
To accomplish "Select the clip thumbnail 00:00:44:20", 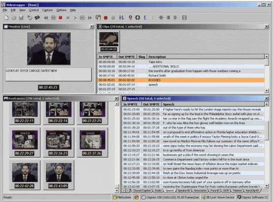I will pyautogui.click(x=109, y=41).
